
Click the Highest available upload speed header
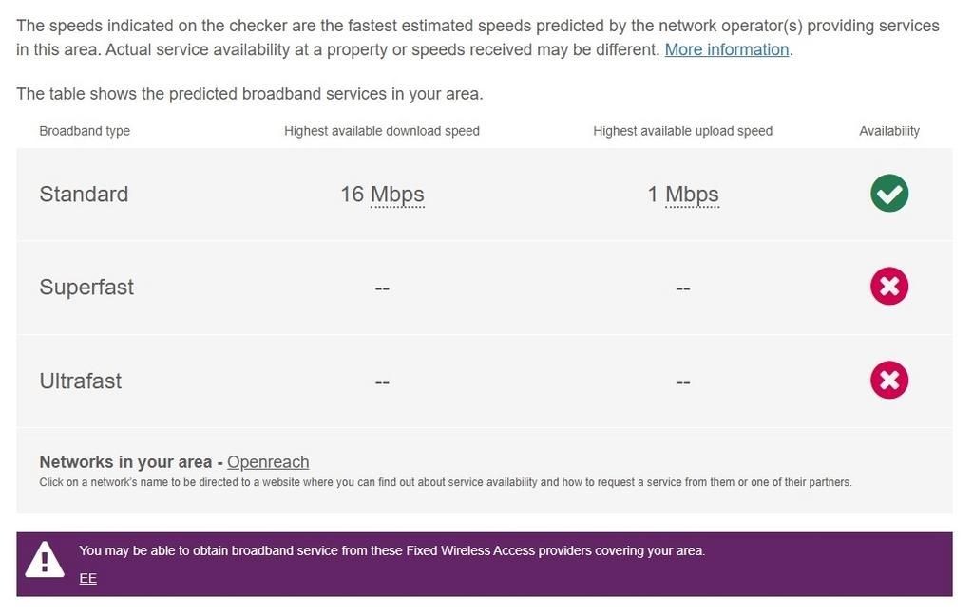tap(682, 131)
